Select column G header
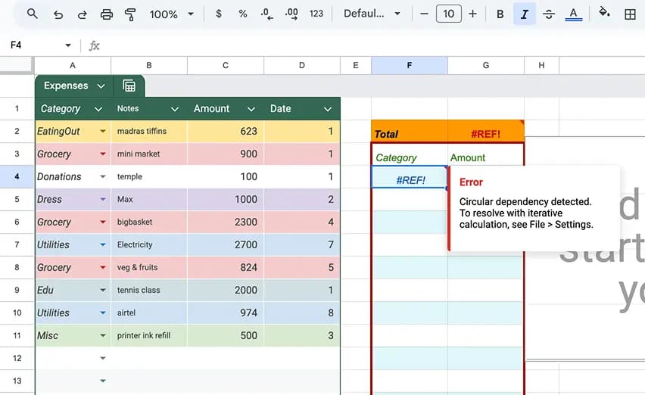 (486, 65)
